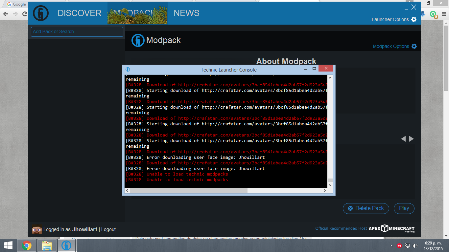This screenshot has height=252, width=449.
Task: Show next news item with right arrow
Action: pyautogui.click(x=411, y=139)
